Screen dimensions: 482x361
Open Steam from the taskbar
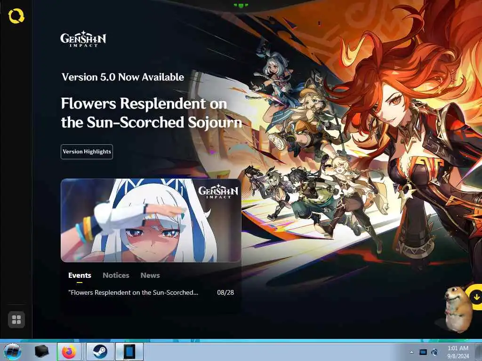click(x=100, y=352)
